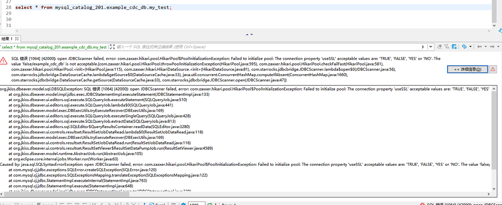Screen dimensions: 502x205
Task: Click the expand filter panel icon
Action: pyautogui.click(x=112, y=47)
